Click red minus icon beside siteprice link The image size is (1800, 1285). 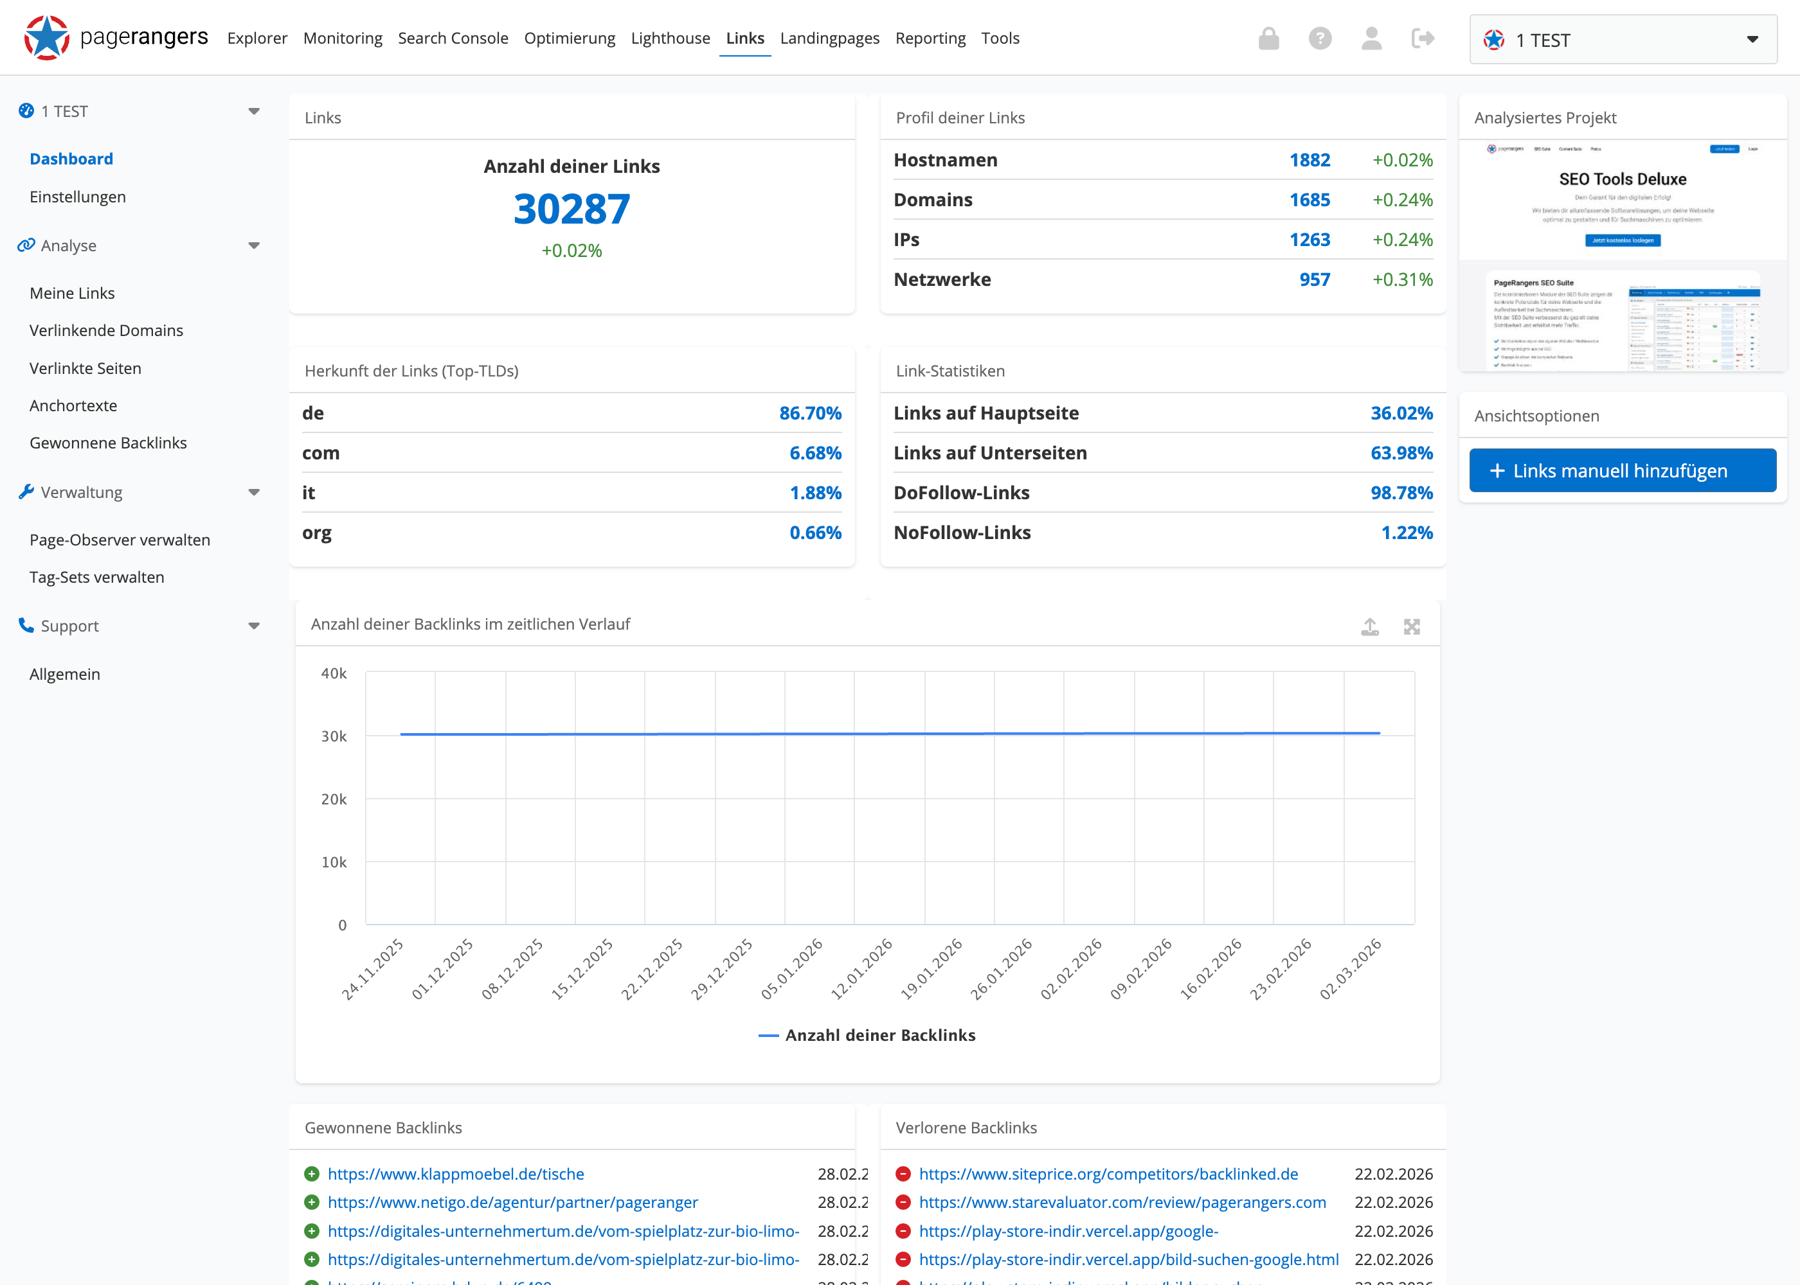[903, 1173]
